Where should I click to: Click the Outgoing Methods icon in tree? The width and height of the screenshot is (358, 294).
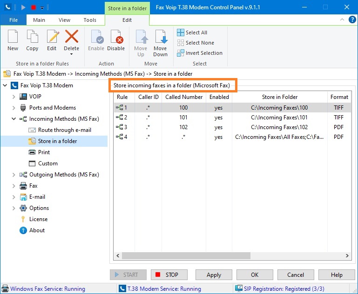click(23, 175)
